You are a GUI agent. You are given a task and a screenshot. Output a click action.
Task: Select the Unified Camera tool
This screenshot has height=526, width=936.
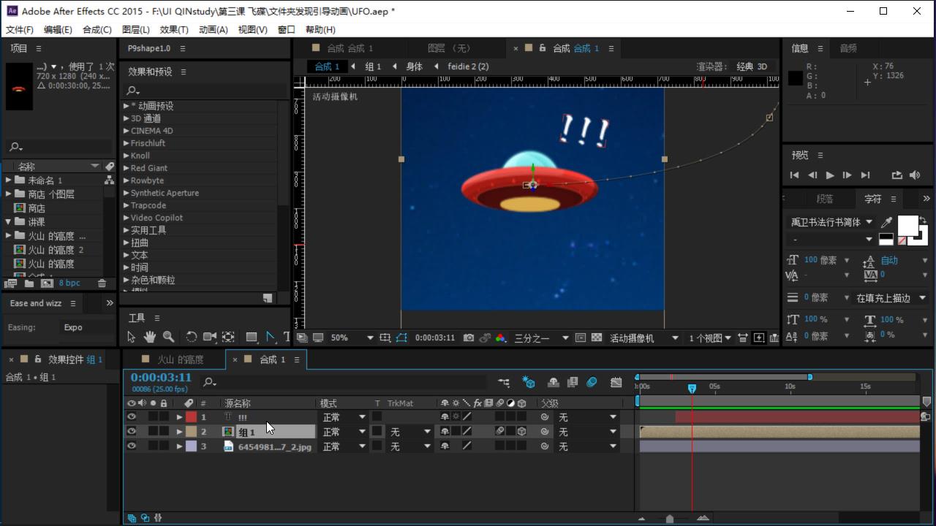(210, 337)
